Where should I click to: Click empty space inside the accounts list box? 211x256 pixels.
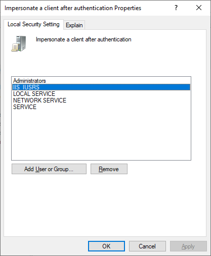coord(101,135)
